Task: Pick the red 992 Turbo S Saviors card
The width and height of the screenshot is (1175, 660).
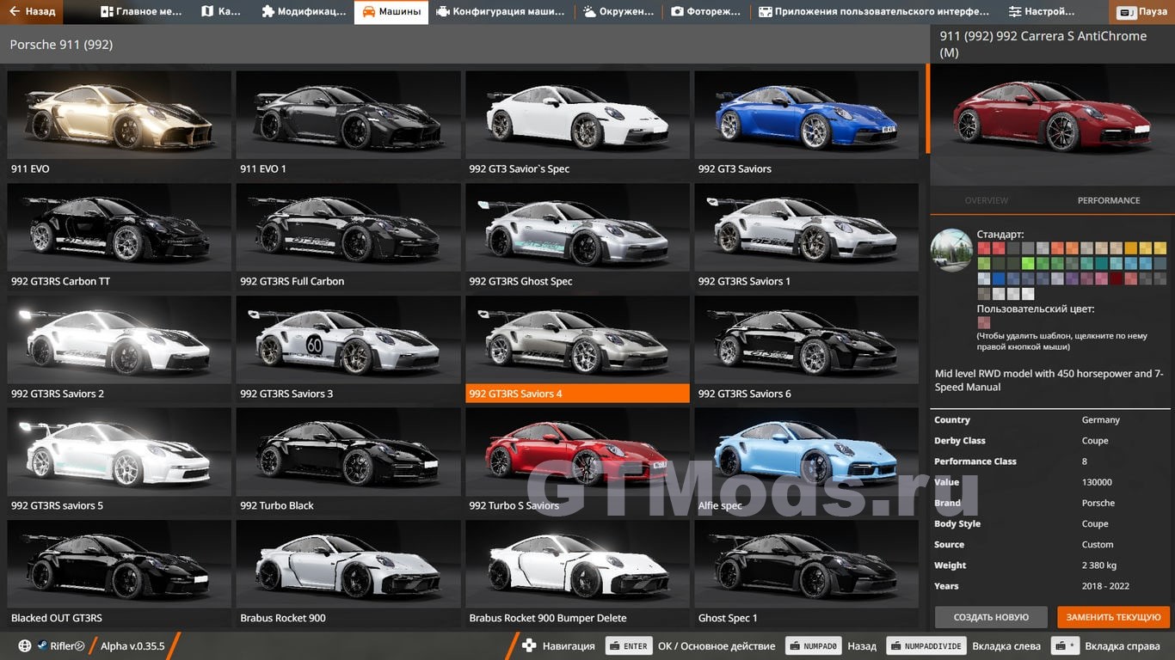Action: click(x=577, y=461)
